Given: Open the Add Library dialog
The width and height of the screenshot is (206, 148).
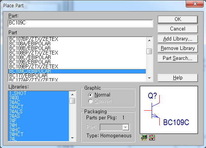Looking at the screenshot, I should tap(178, 39).
